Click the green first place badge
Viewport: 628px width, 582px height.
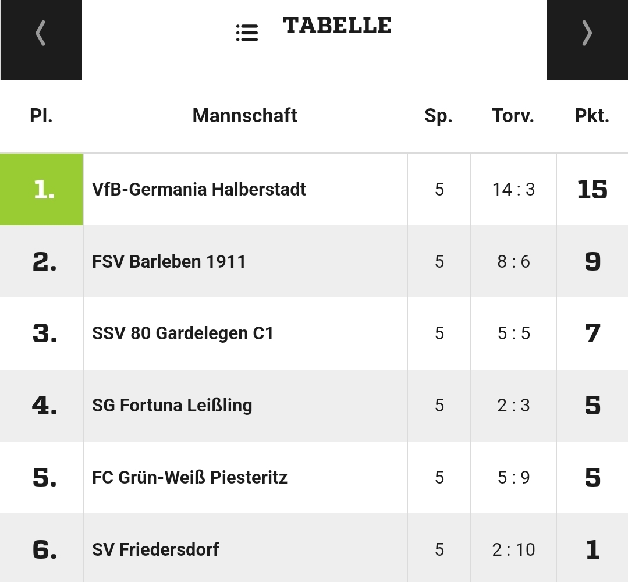point(41,190)
